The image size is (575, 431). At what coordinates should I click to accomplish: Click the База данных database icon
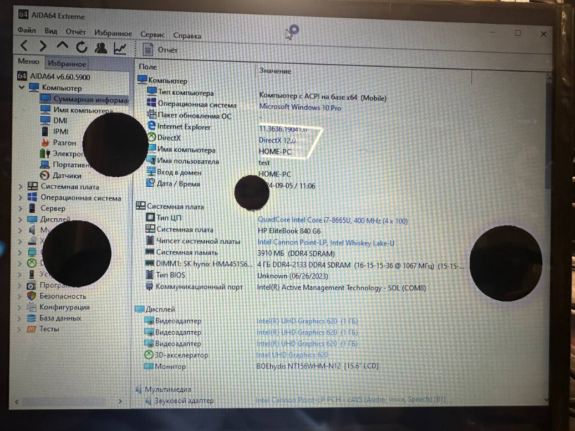coord(32,318)
